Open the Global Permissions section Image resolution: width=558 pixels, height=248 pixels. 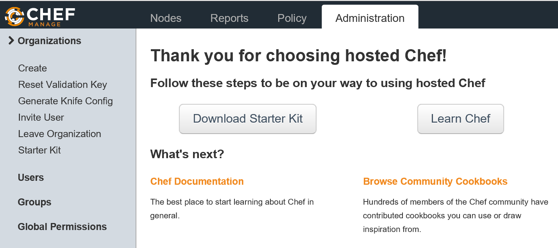(x=62, y=227)
